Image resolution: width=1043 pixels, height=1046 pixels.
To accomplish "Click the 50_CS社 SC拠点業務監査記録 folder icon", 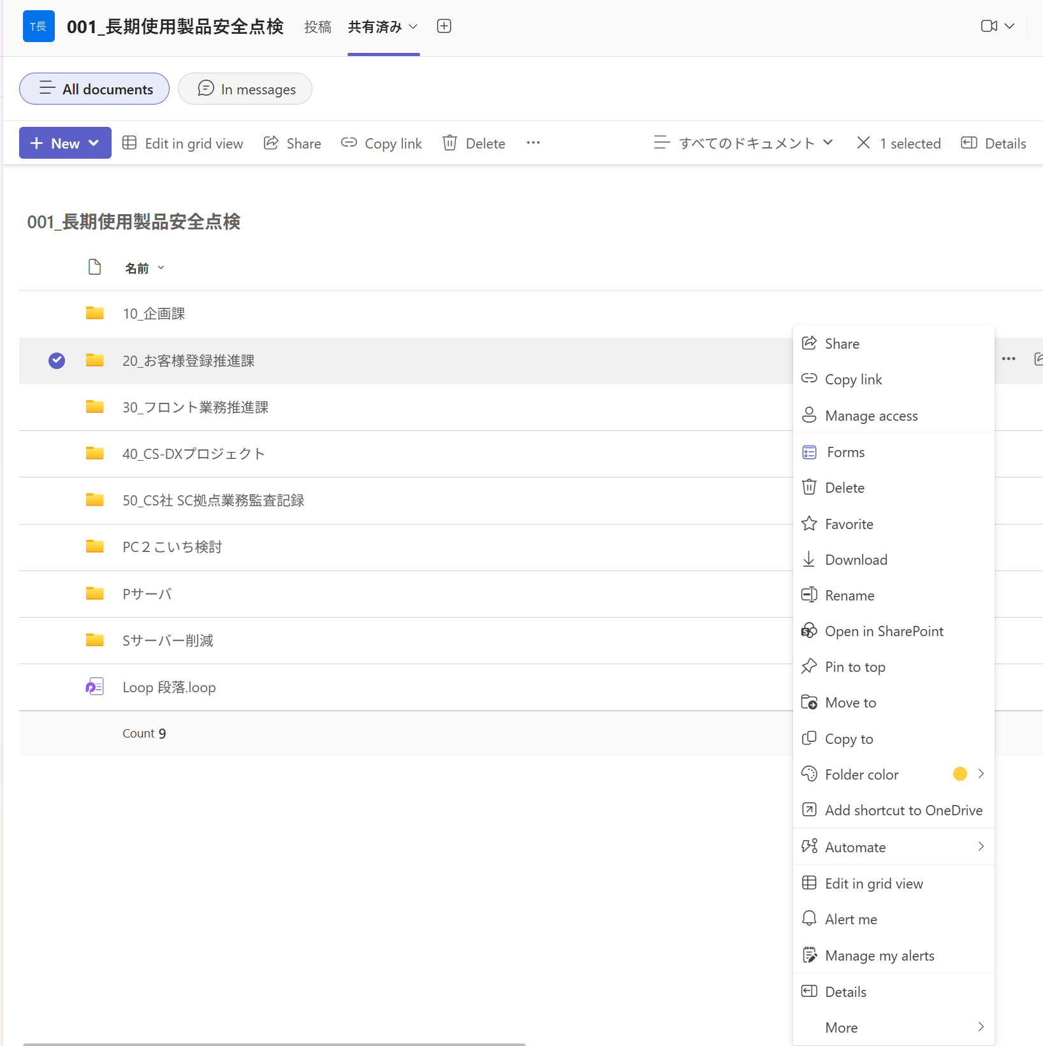I will click(x=95, y=500).
